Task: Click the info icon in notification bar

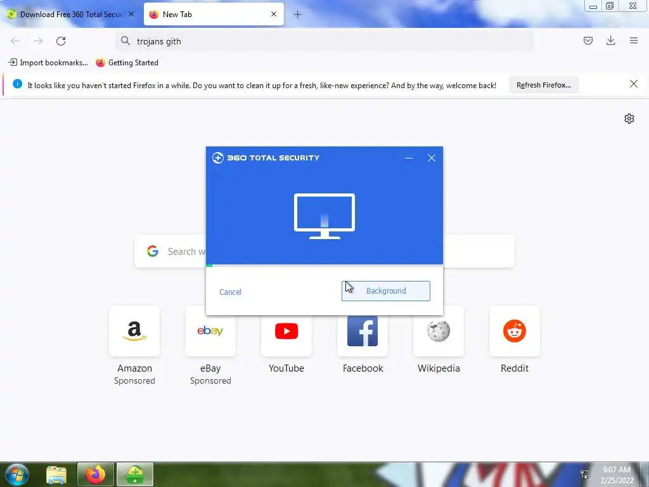Action: (17, 84)
